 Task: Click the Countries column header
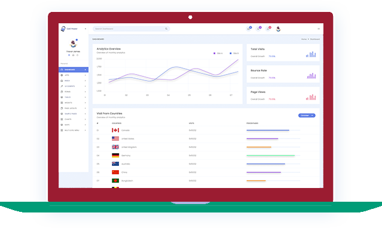117,124
